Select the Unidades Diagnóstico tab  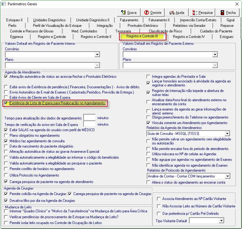(x=49, y=20)
